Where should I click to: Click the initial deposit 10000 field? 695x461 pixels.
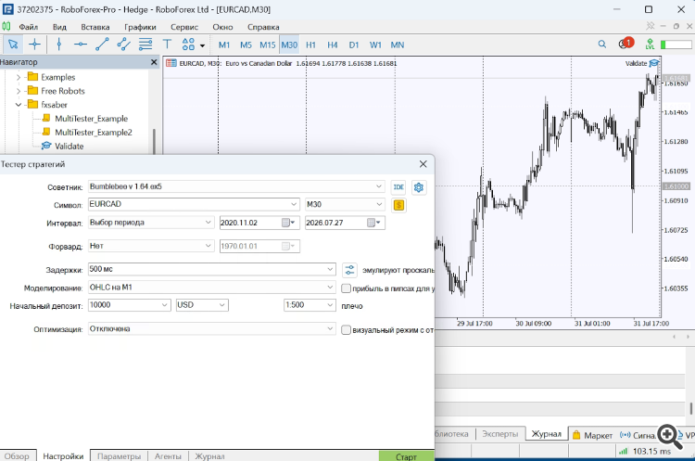coord(129,305)
